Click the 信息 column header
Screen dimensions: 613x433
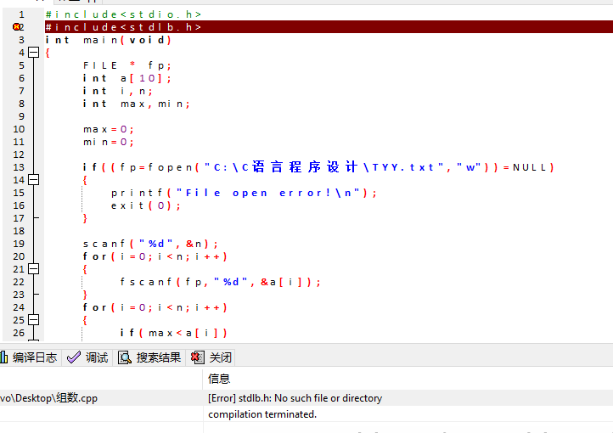[x=219, y=379]
